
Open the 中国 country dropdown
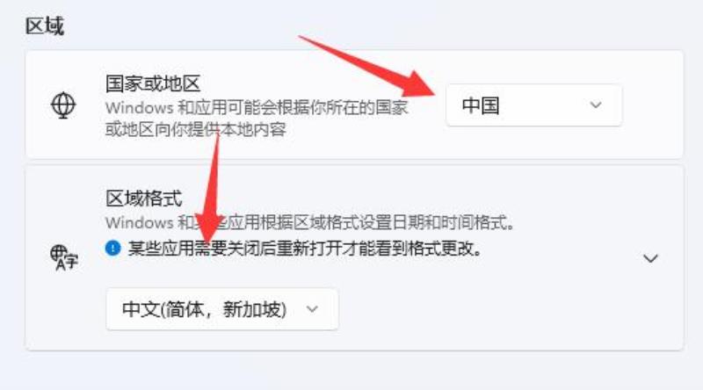click(533, 105)
